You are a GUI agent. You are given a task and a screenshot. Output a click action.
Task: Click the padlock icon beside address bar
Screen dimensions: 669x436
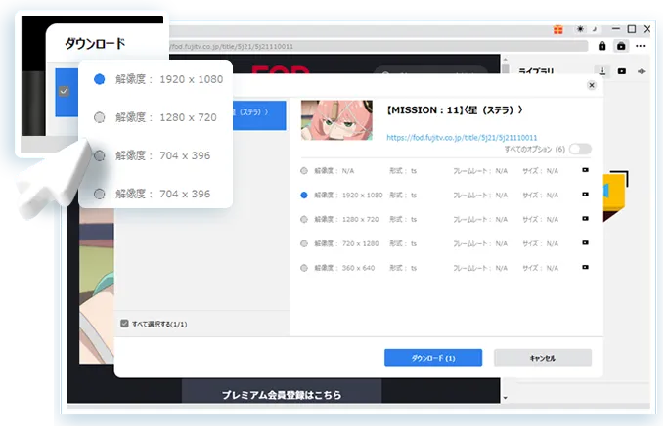[602, 46]
